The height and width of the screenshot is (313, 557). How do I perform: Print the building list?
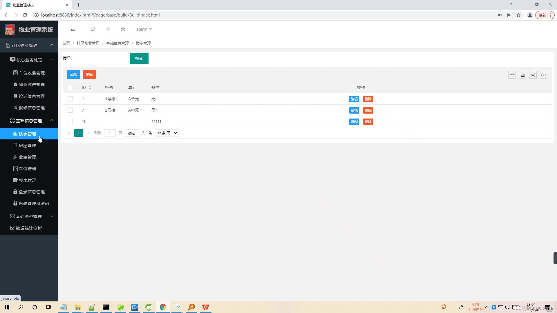[533, 75]
